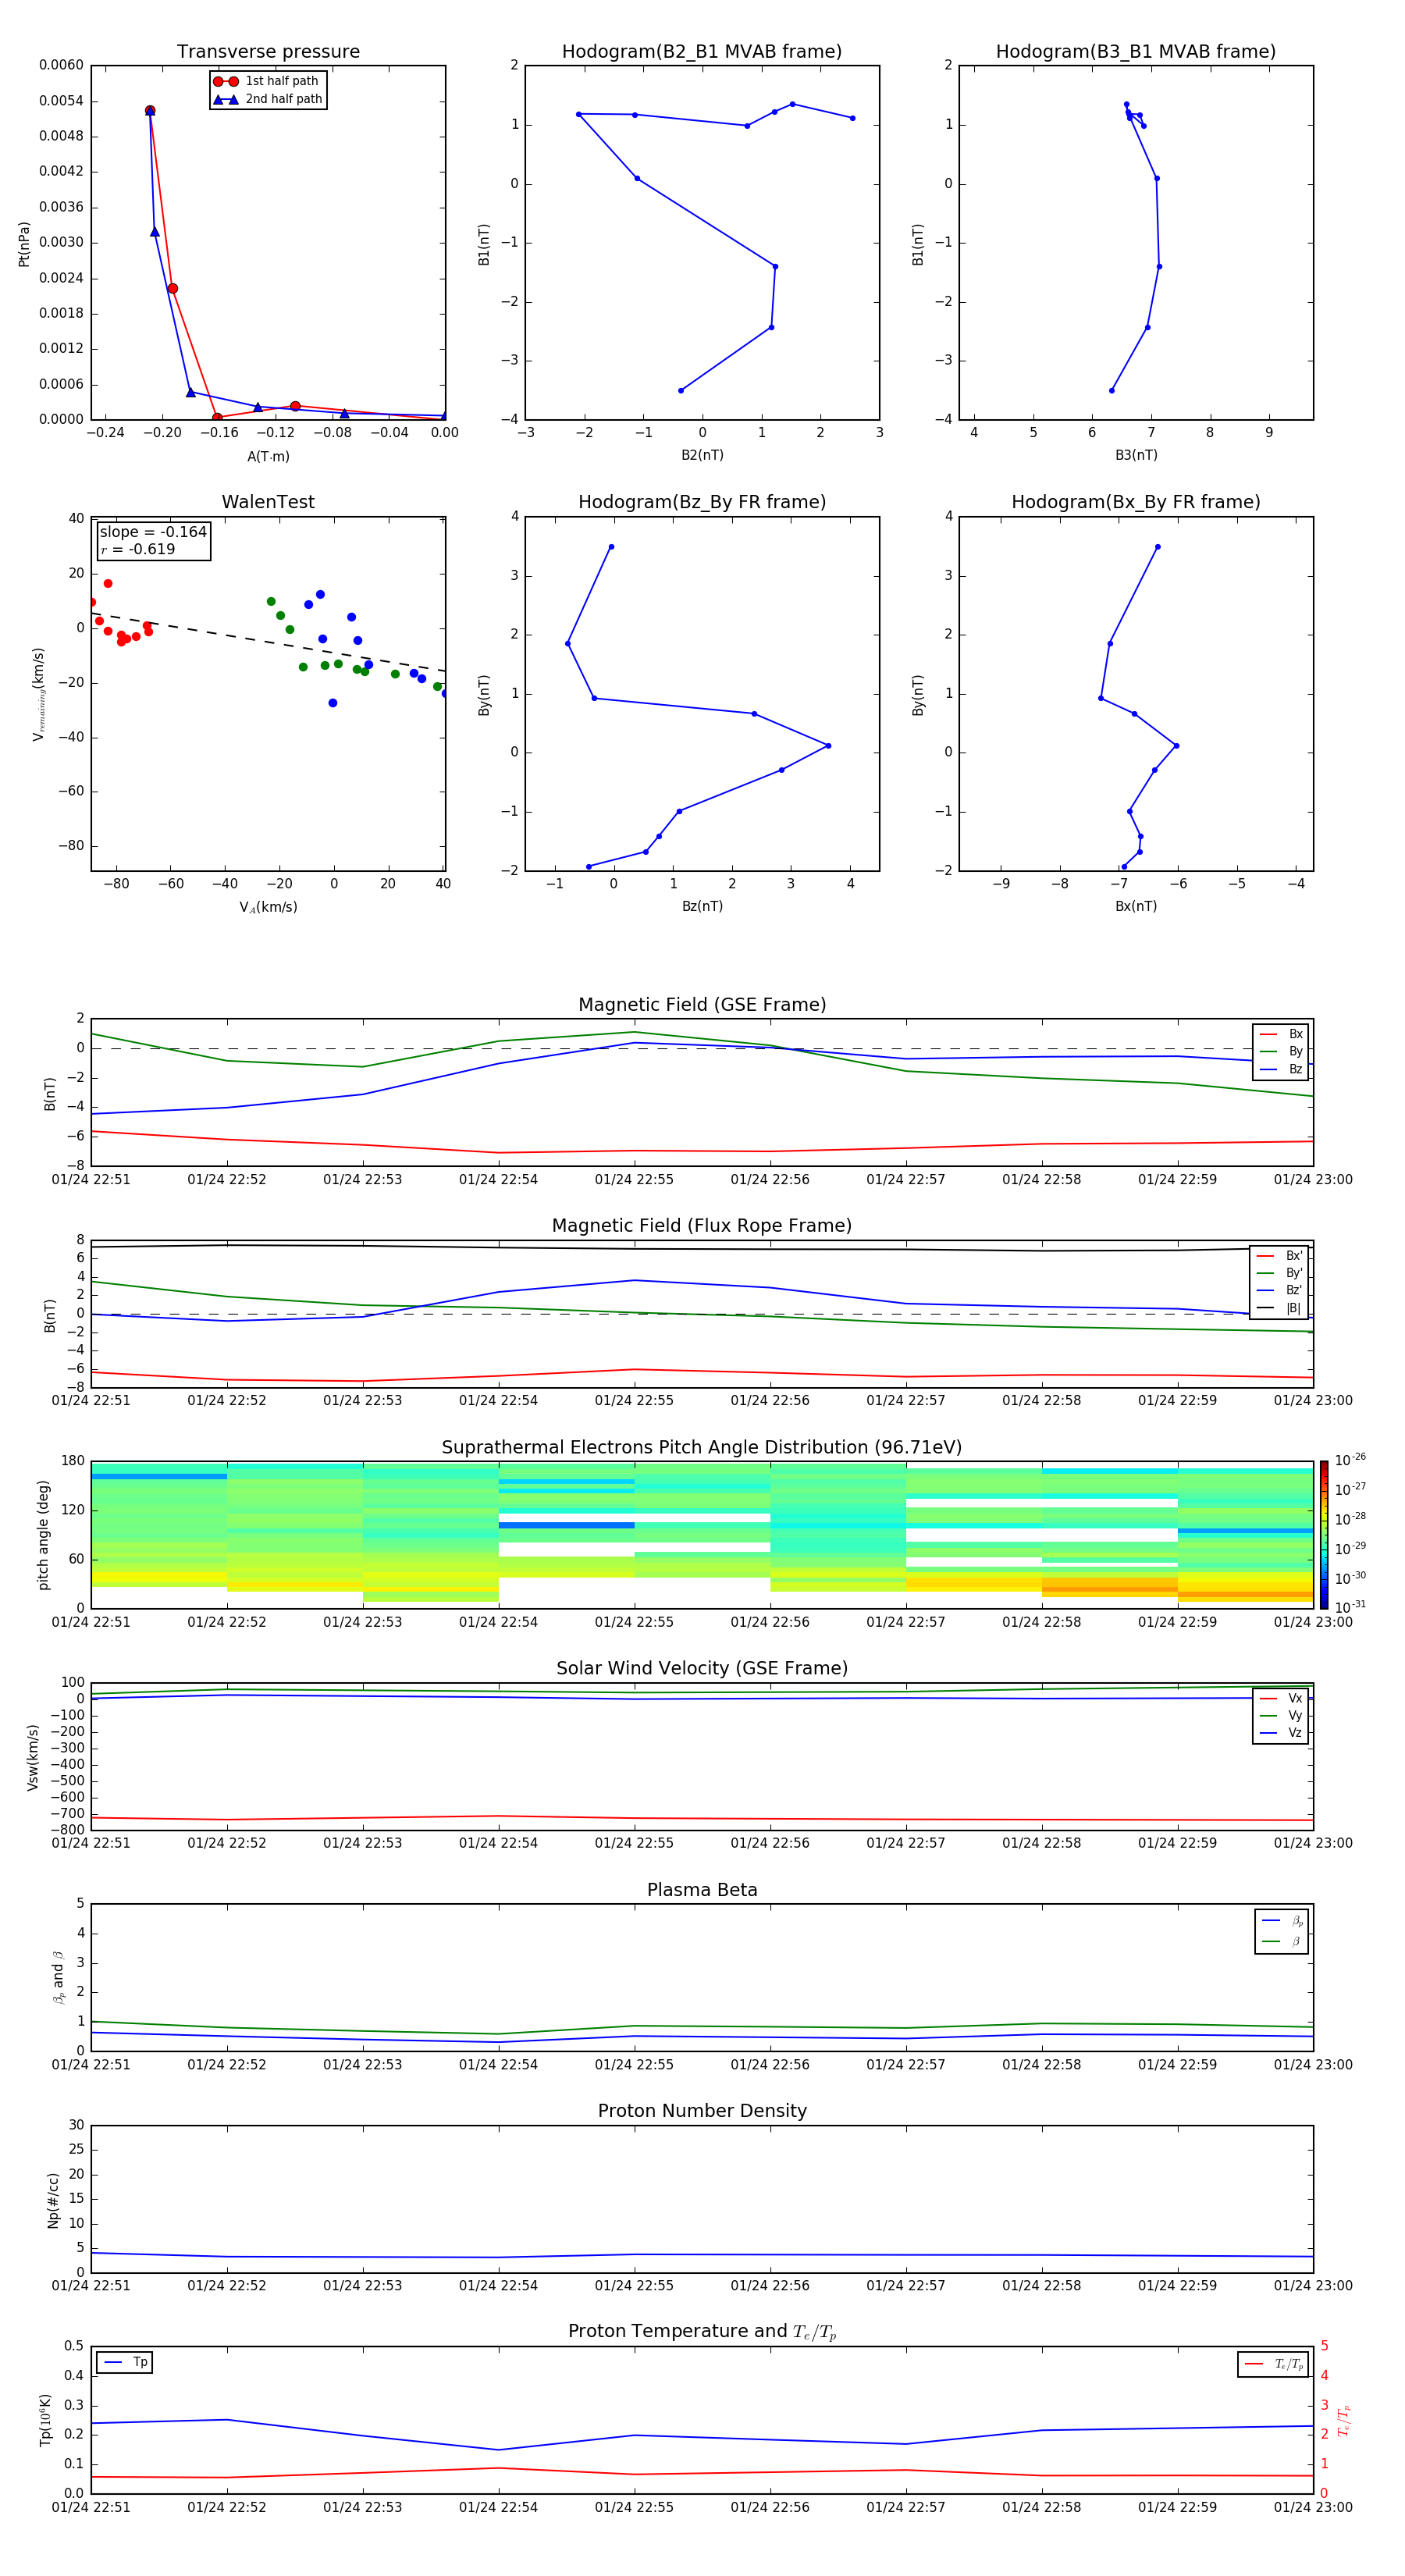Screen dimensions: 1405x2576
Task: Click the "pitch angle (deg)" y-axis label
Action: [x=43, y=1535]
